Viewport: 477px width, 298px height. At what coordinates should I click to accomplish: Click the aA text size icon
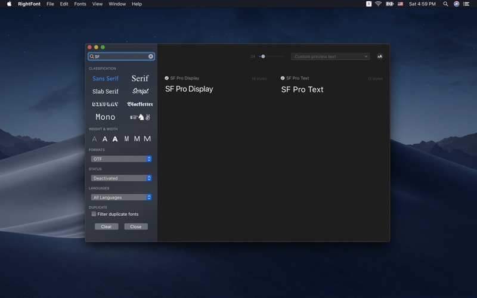point(380,57)
